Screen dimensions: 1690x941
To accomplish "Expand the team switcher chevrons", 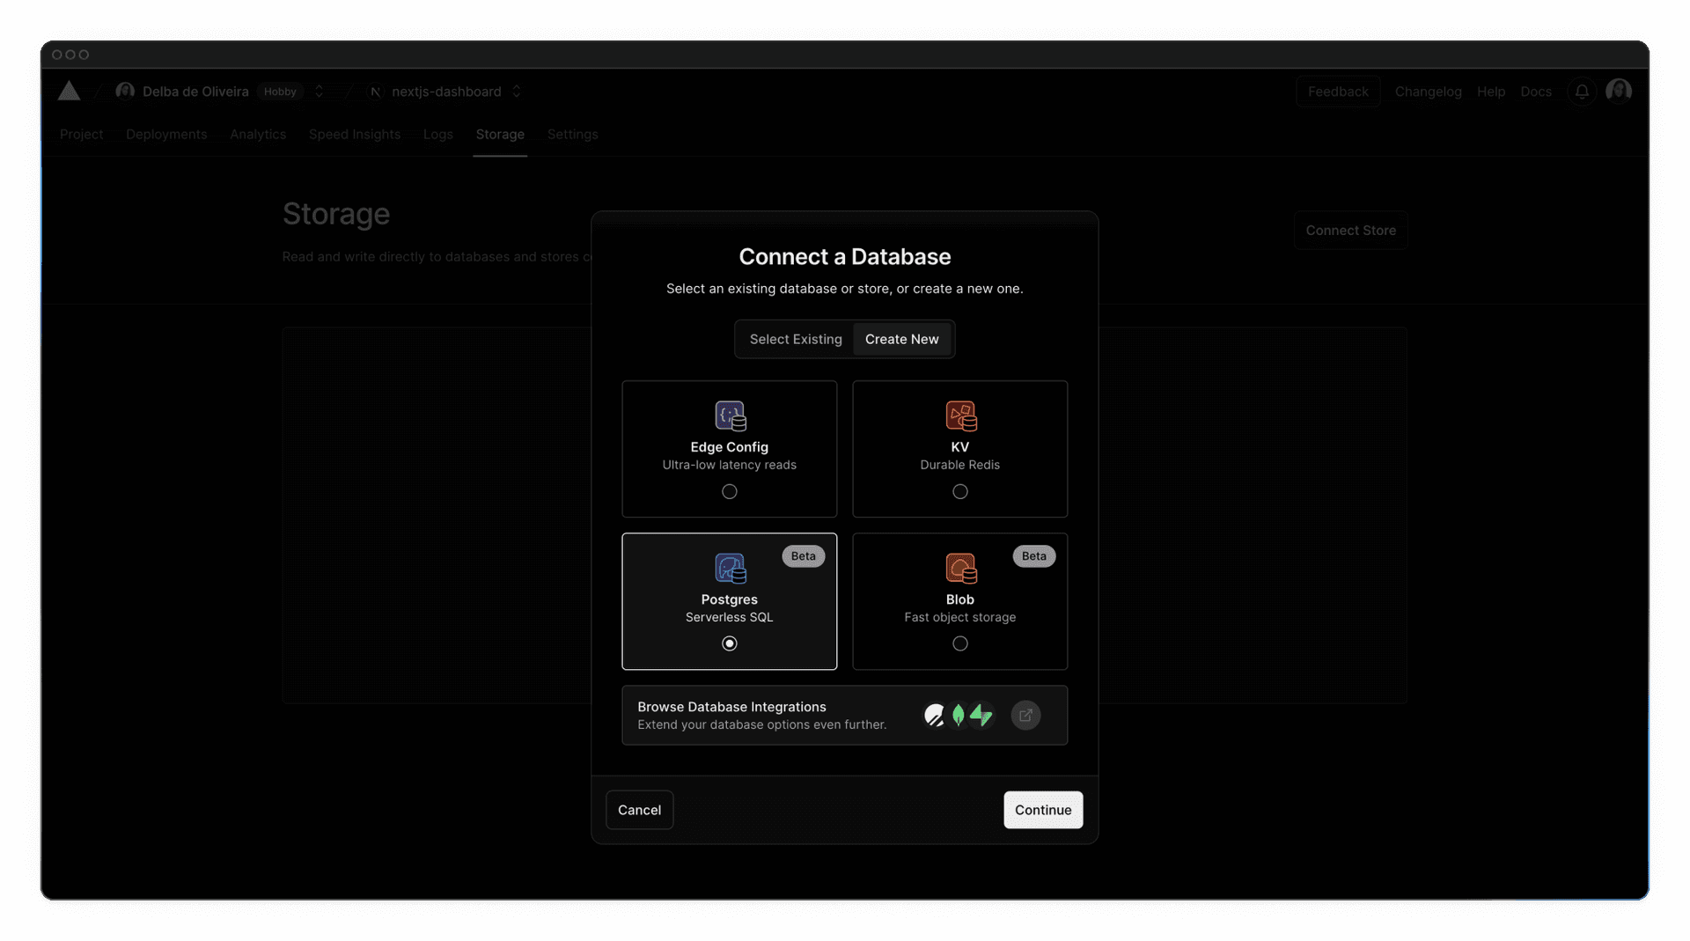I will coord(319,91).
